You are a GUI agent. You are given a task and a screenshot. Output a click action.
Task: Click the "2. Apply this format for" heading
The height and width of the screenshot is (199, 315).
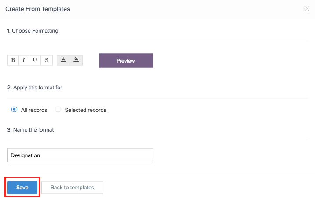(x=35, y=88)
